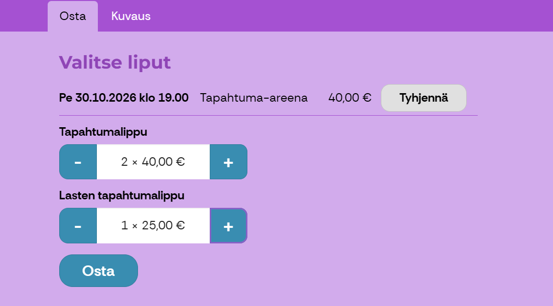Click the 40,00 € price beside Tyhjennä
This screenshot has height=306, width=553.
[350, 98]
